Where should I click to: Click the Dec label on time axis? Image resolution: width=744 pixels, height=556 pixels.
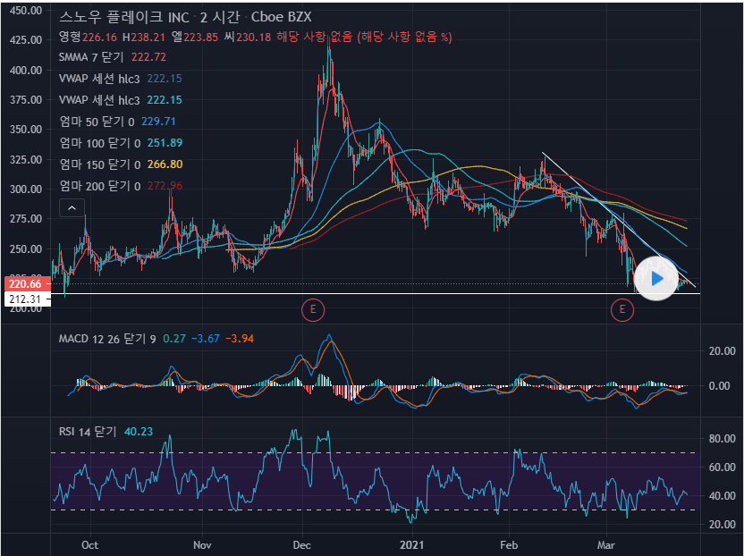point(302,544)
